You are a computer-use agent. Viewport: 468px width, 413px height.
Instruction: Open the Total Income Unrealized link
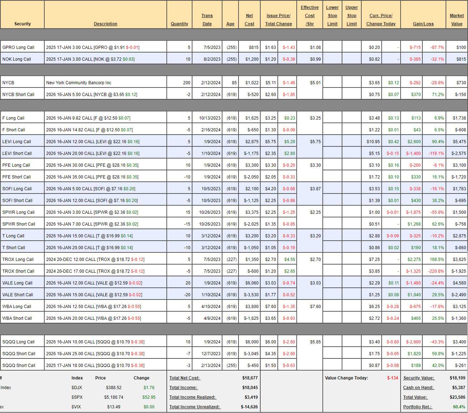click(x=195, y=407)
